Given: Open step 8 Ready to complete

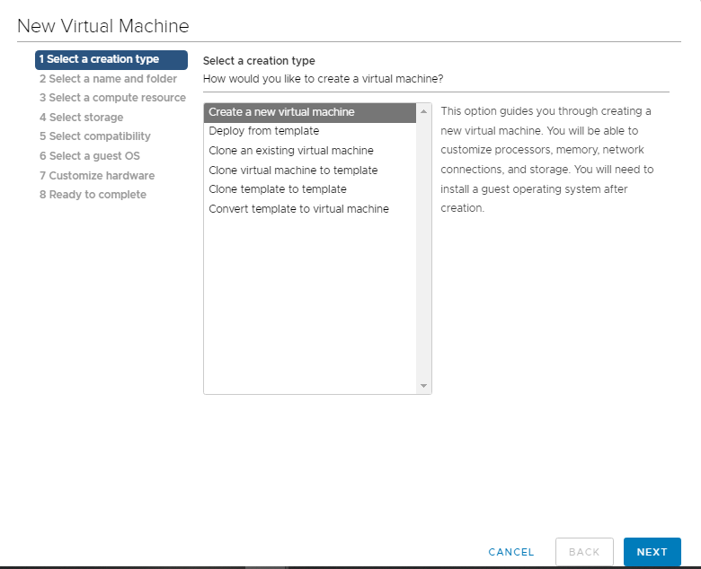Looking at the screenshot, I should click(x=93, y=195).
